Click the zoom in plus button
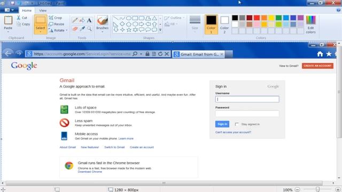The height and width of the screenshot is (192, 342). point(338,190)
